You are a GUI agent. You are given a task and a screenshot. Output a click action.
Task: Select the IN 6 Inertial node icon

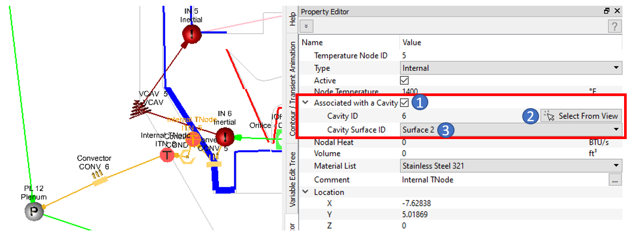pyautogui.click(x=225, y=137)
